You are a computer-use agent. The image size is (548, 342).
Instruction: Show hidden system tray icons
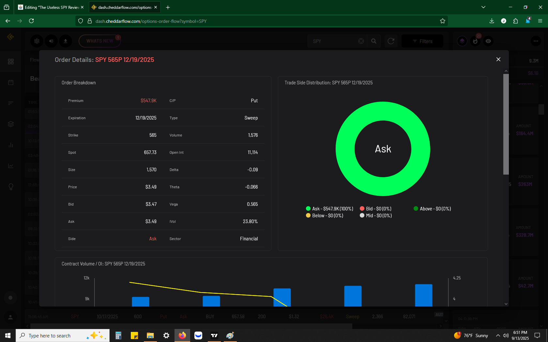(498, 335)
